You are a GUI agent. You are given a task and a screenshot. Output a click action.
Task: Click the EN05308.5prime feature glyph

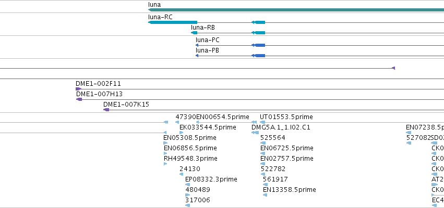pos(165,143)
